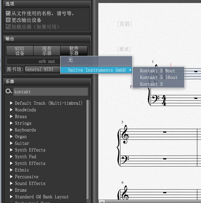Image resolution: width=201 pixels, height=203 pixels.
Task: Select the plain Kontakt 5 entry
Action: point(151,84)
